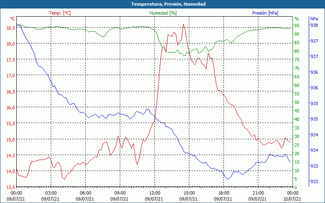Click the chart title "Temperatura, Presión, Humedad"
The height and width of the screenshot is (203, 325).
click(x=168, y=4)
